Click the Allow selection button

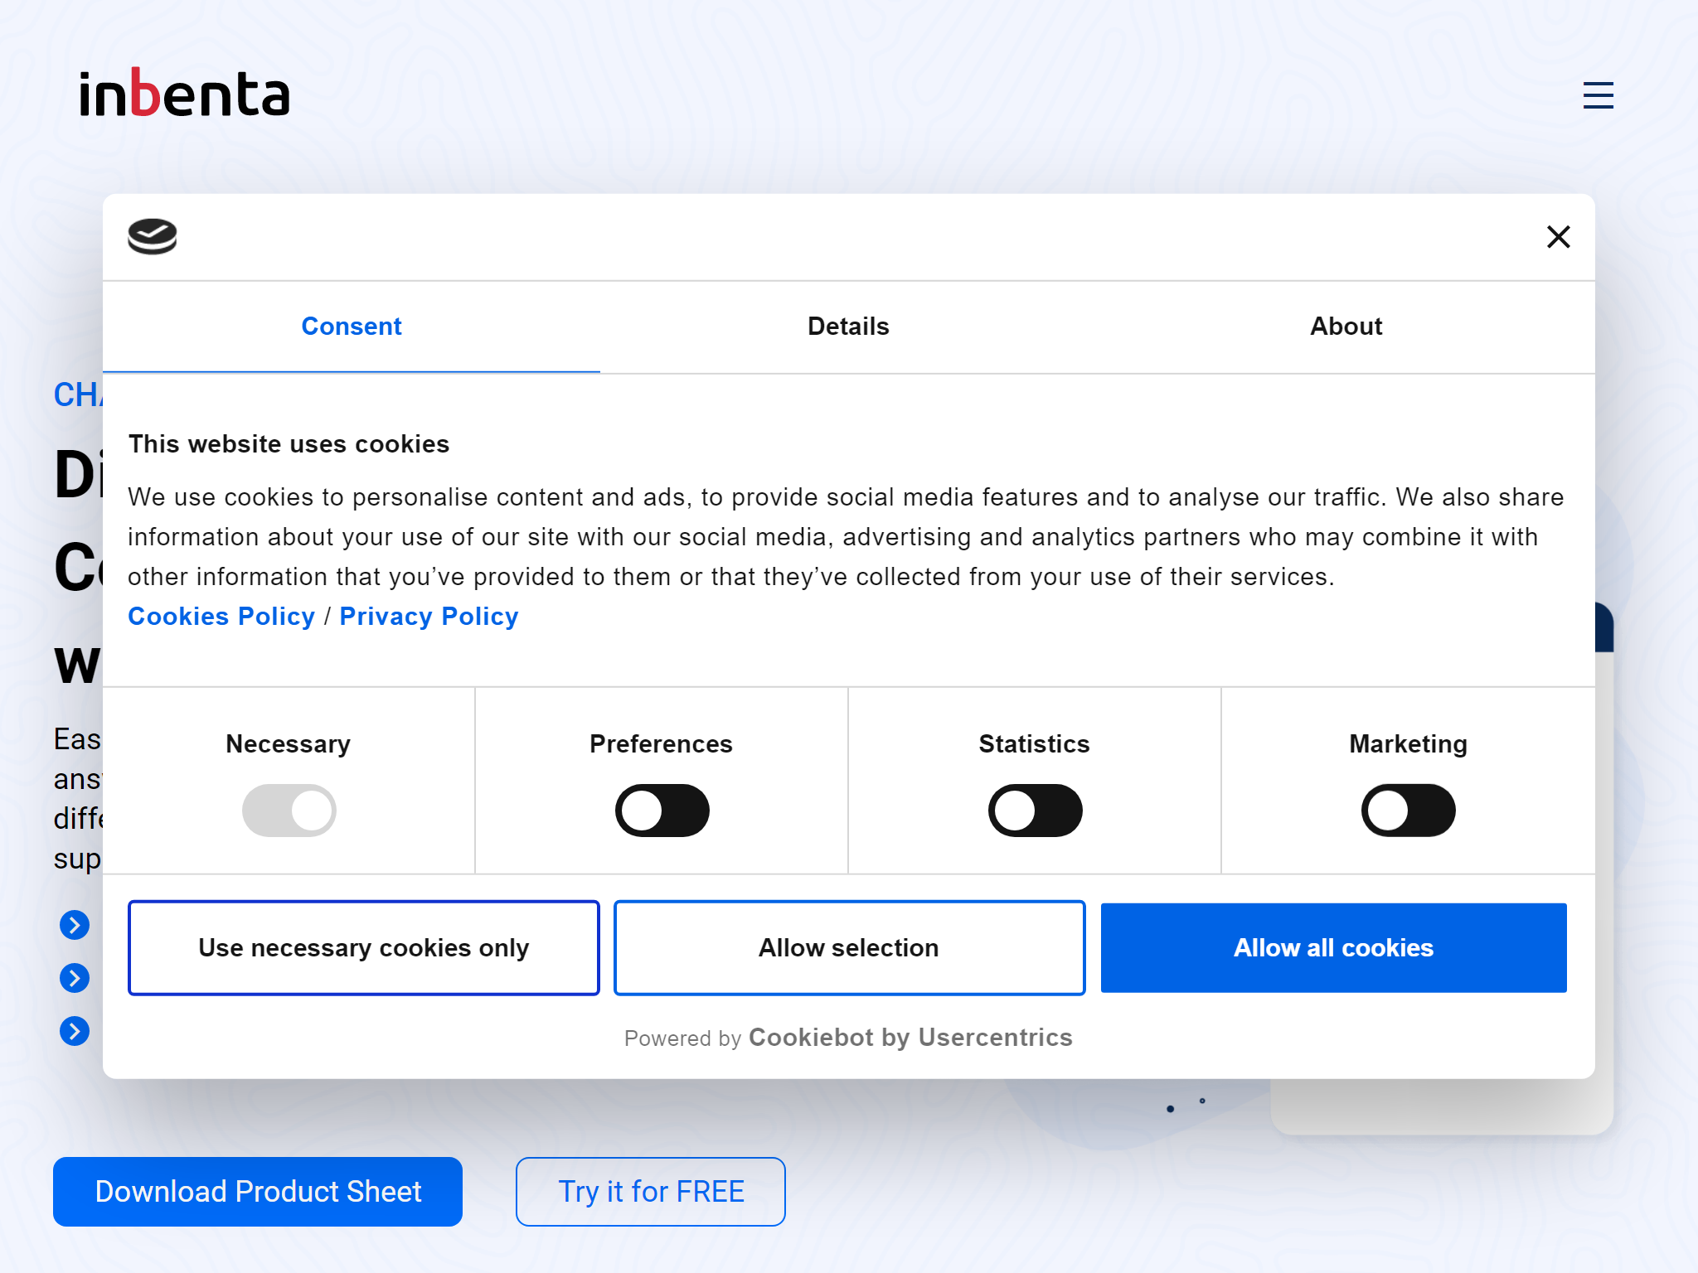click(849, 948)
